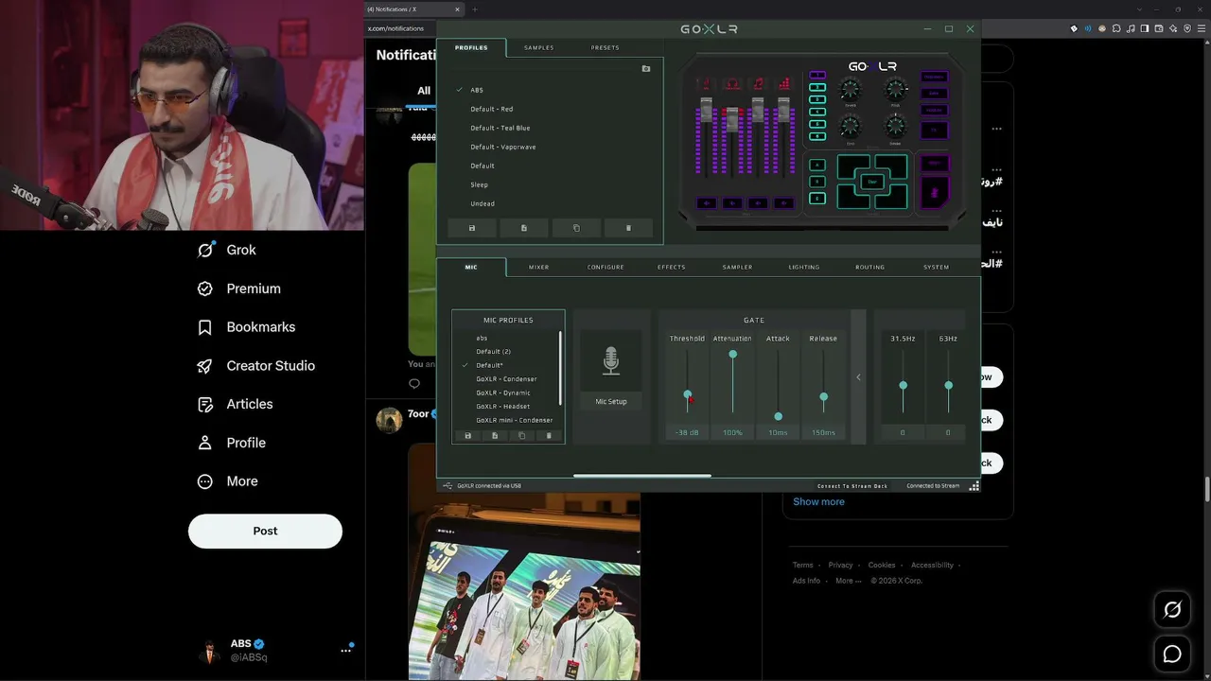The height and width of the screenshot is (681, 1211).
Task: Open the browser hamburger menu
Action: pyautogui.click(x=1201, y=28)
